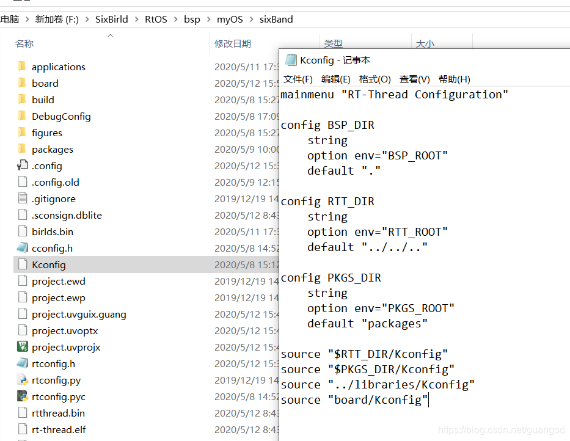Viewport: 570px width, 441px height.
Task: Select the file name project.uvguix.guang
Action: coord(79,315)
